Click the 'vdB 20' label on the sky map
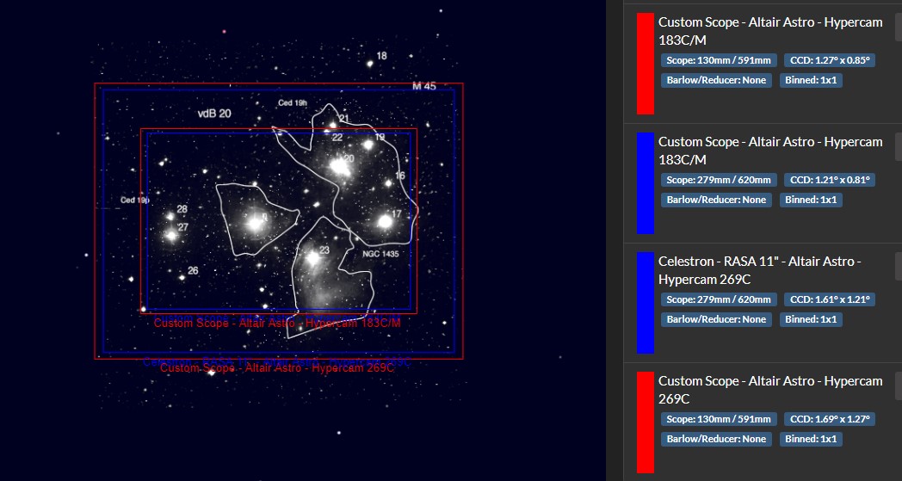Viewport: 902px width, 481px height. click(x=214, y=114)
